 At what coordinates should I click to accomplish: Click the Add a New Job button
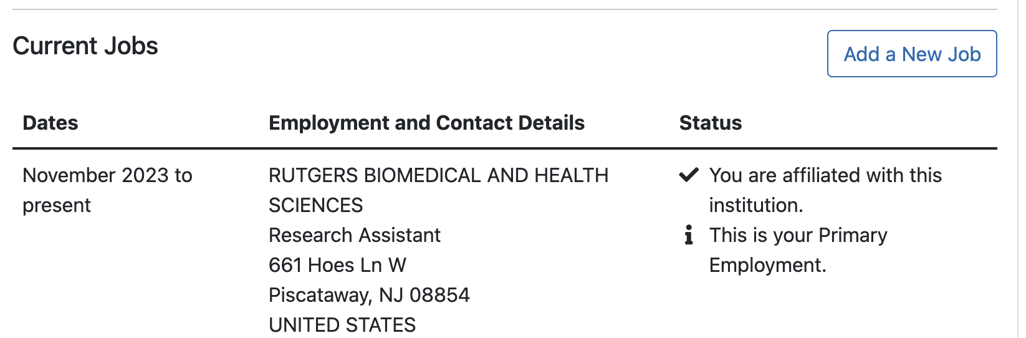pos(911,54)
